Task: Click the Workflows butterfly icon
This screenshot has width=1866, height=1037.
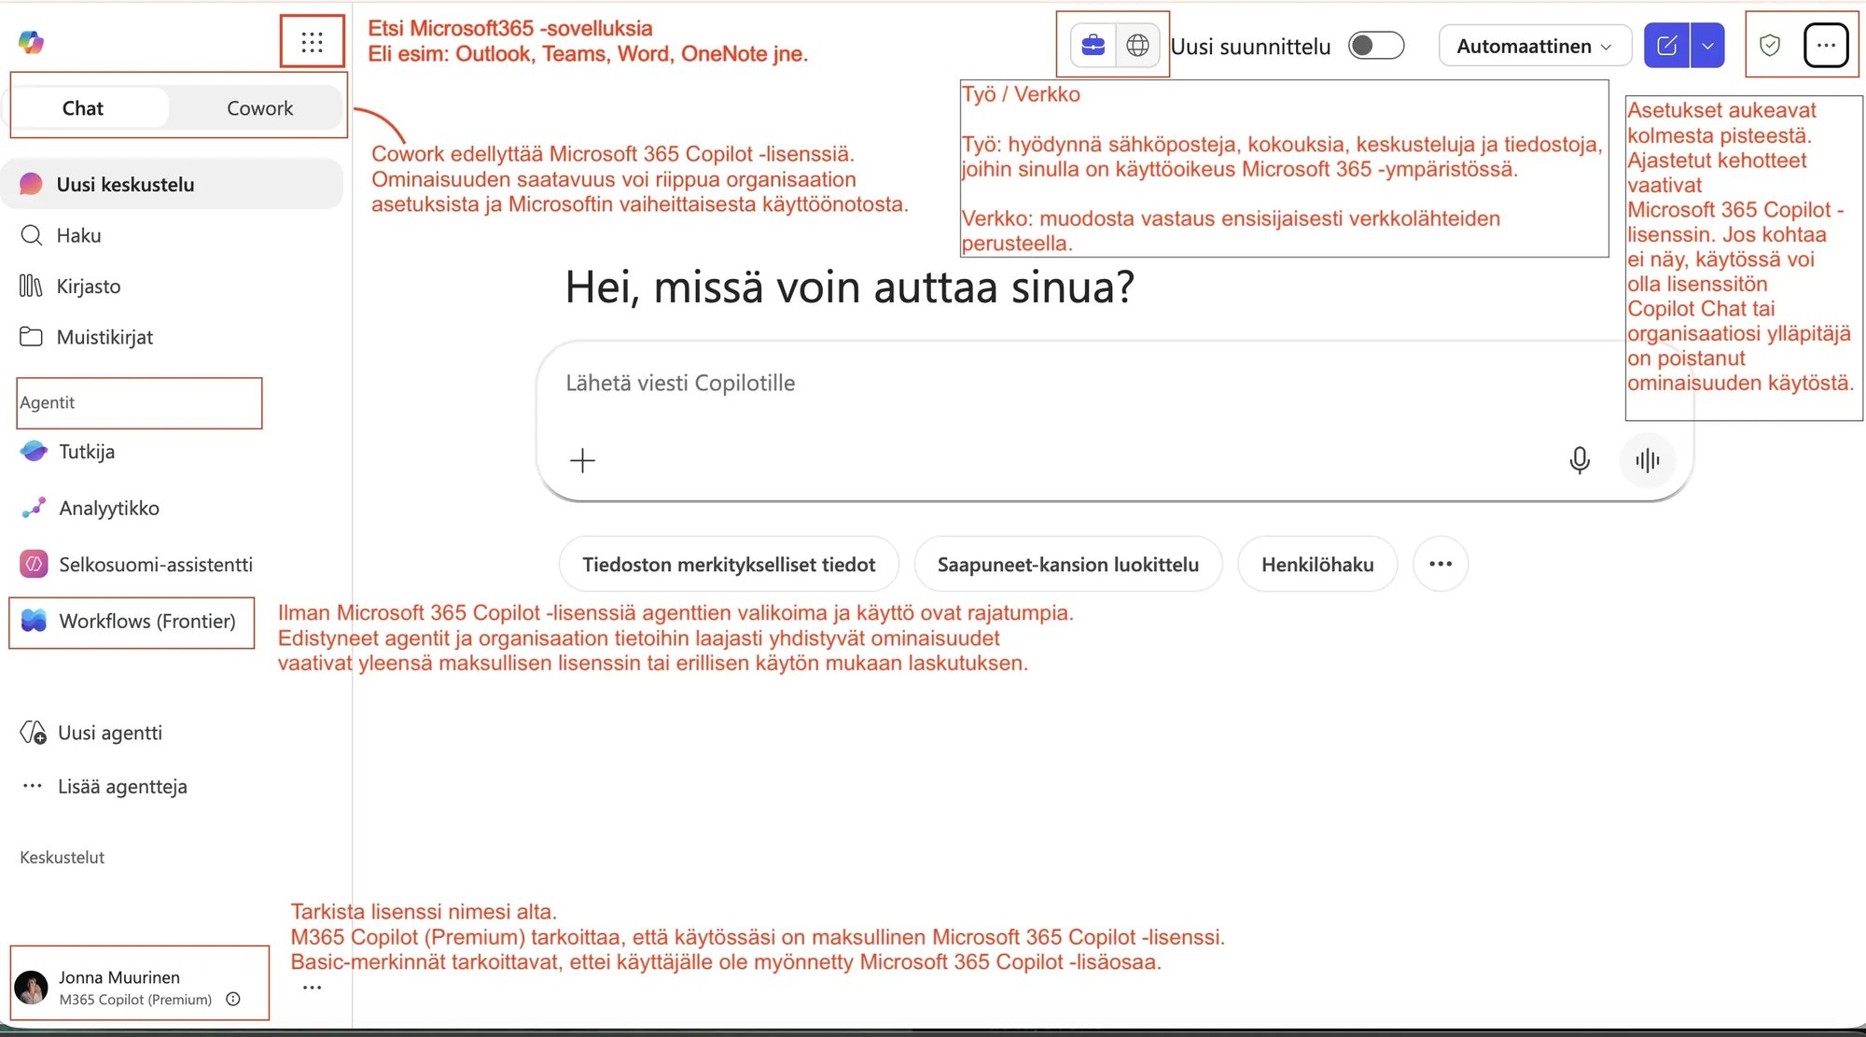Action: [34, 621]
